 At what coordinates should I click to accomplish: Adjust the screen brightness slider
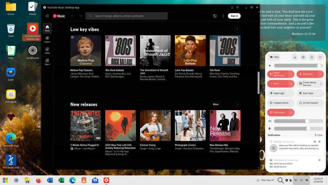pos(298,65)
